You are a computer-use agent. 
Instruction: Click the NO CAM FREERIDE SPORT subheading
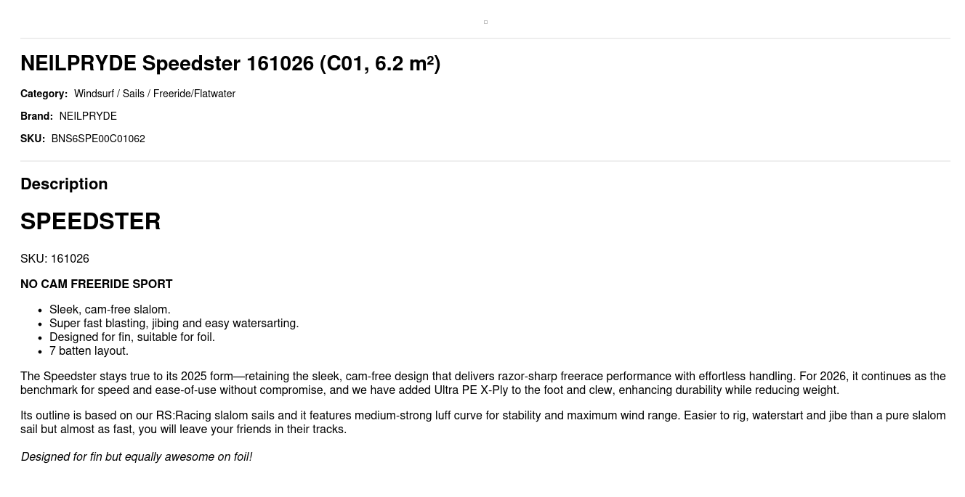[x=96, y=284]
